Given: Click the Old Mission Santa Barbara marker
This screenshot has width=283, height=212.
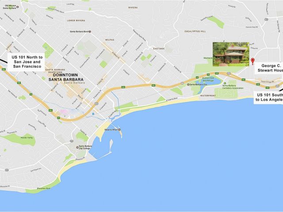Looking at the screenshot, I should point(18,7).
